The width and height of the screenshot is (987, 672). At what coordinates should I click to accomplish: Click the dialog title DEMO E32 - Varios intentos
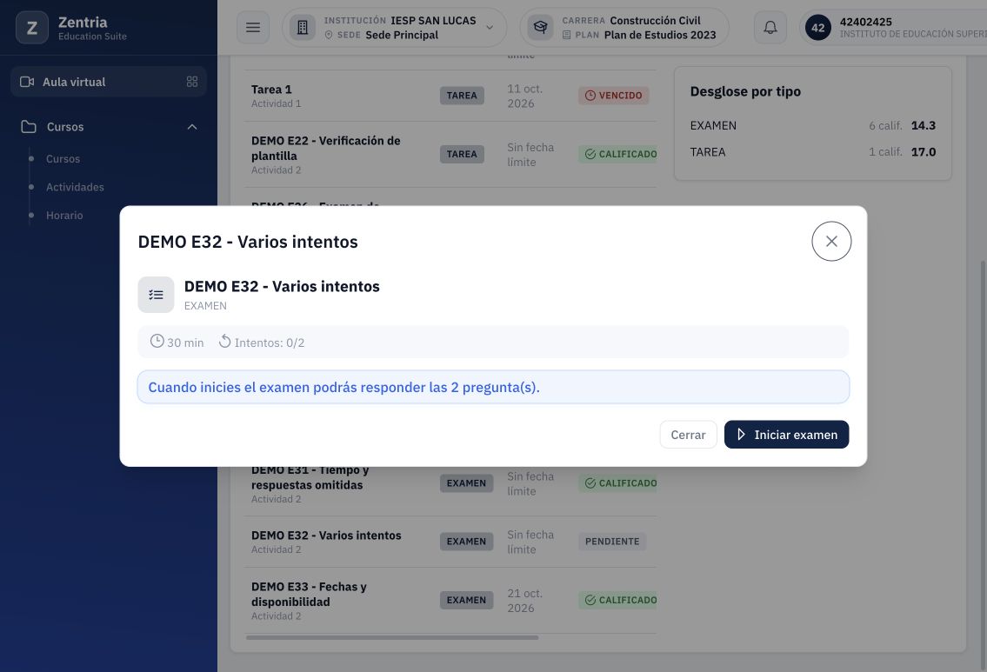[248, 242]
